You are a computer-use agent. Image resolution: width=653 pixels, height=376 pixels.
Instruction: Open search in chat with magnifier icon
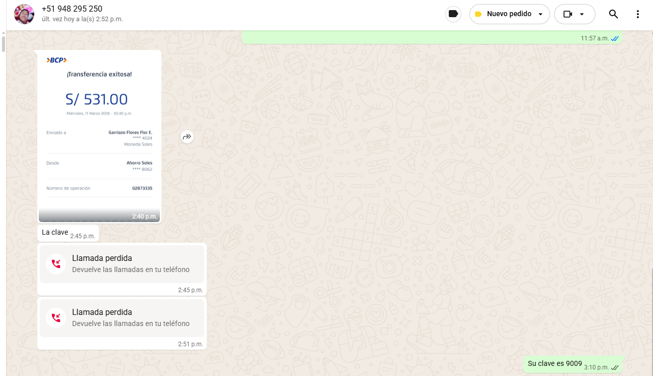[613, 14]
